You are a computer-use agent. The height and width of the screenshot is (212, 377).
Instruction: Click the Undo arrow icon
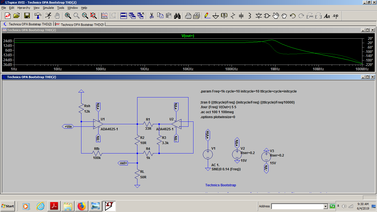coord(293,16)
